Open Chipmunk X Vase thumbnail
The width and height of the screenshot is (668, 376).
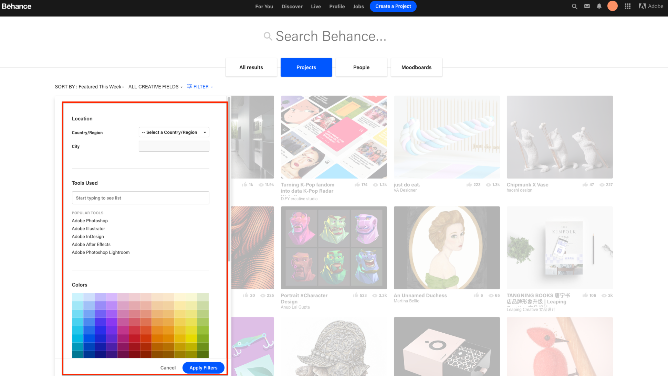coord(560,137)
